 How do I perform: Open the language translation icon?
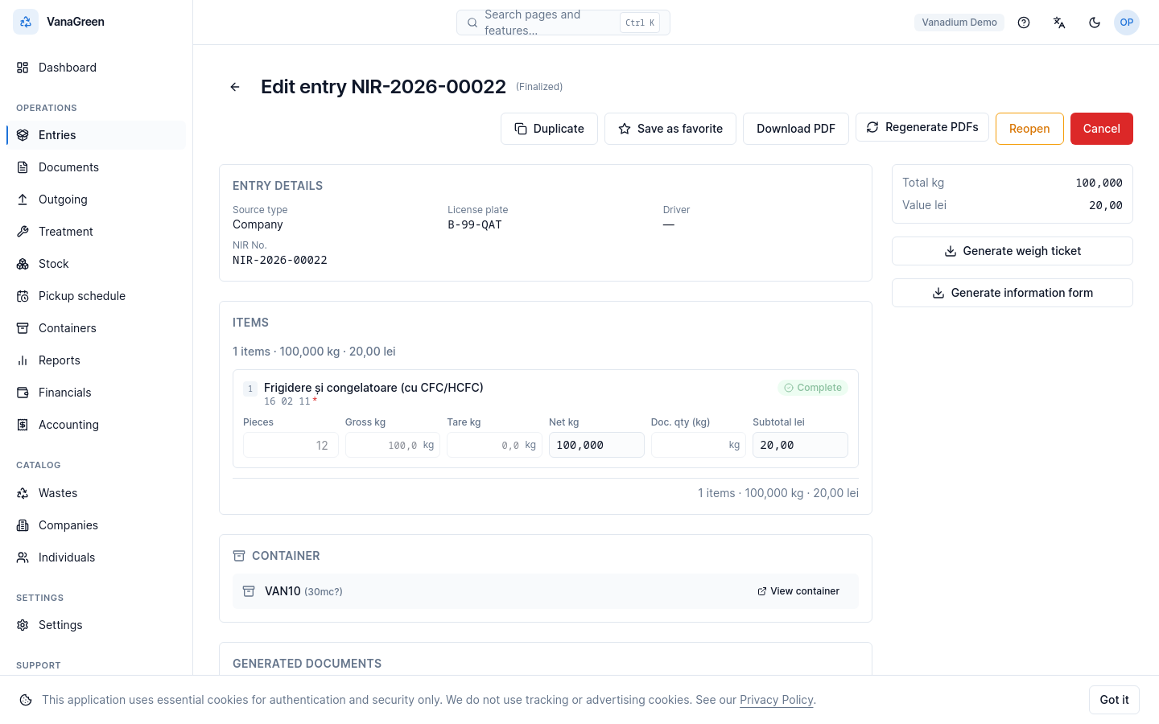[x=1059, y=23]
